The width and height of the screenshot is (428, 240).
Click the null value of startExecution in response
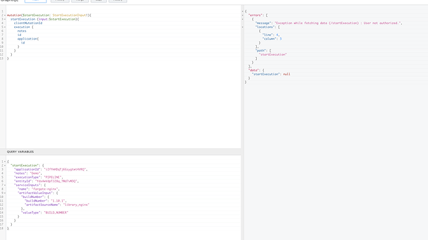pos(287,74)
